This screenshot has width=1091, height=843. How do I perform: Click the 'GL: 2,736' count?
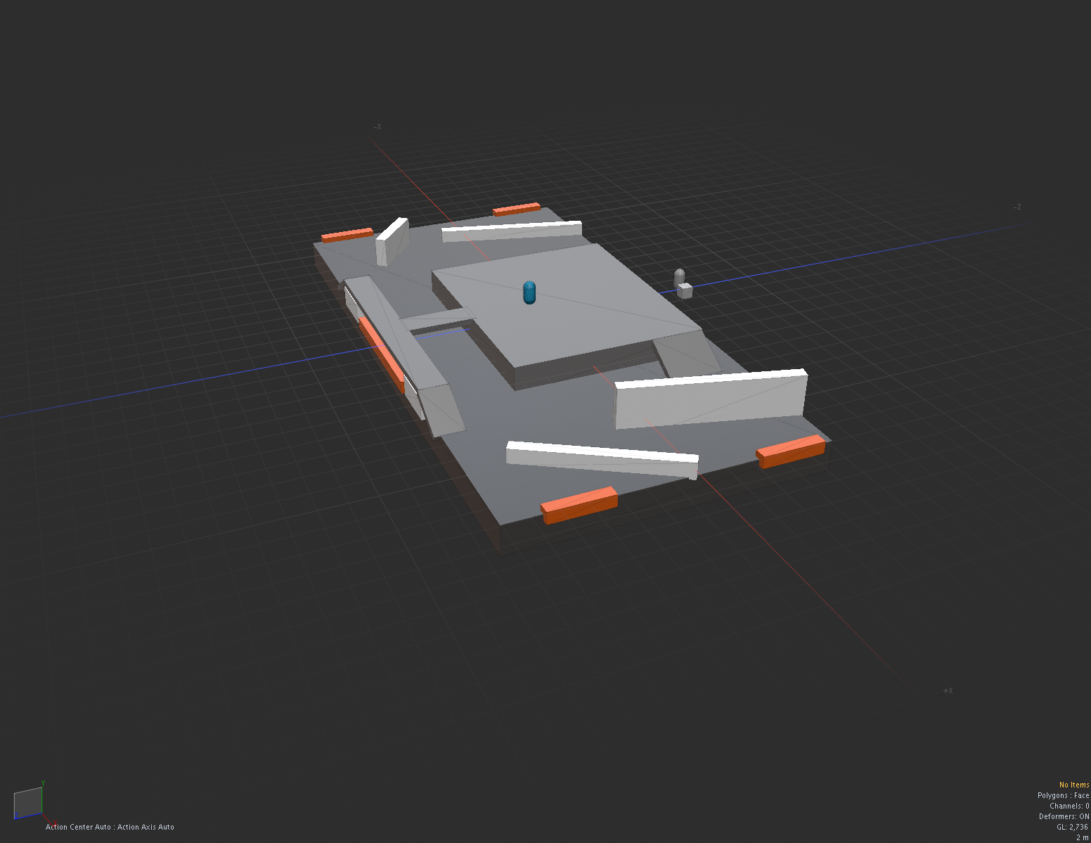point(1072,827)
